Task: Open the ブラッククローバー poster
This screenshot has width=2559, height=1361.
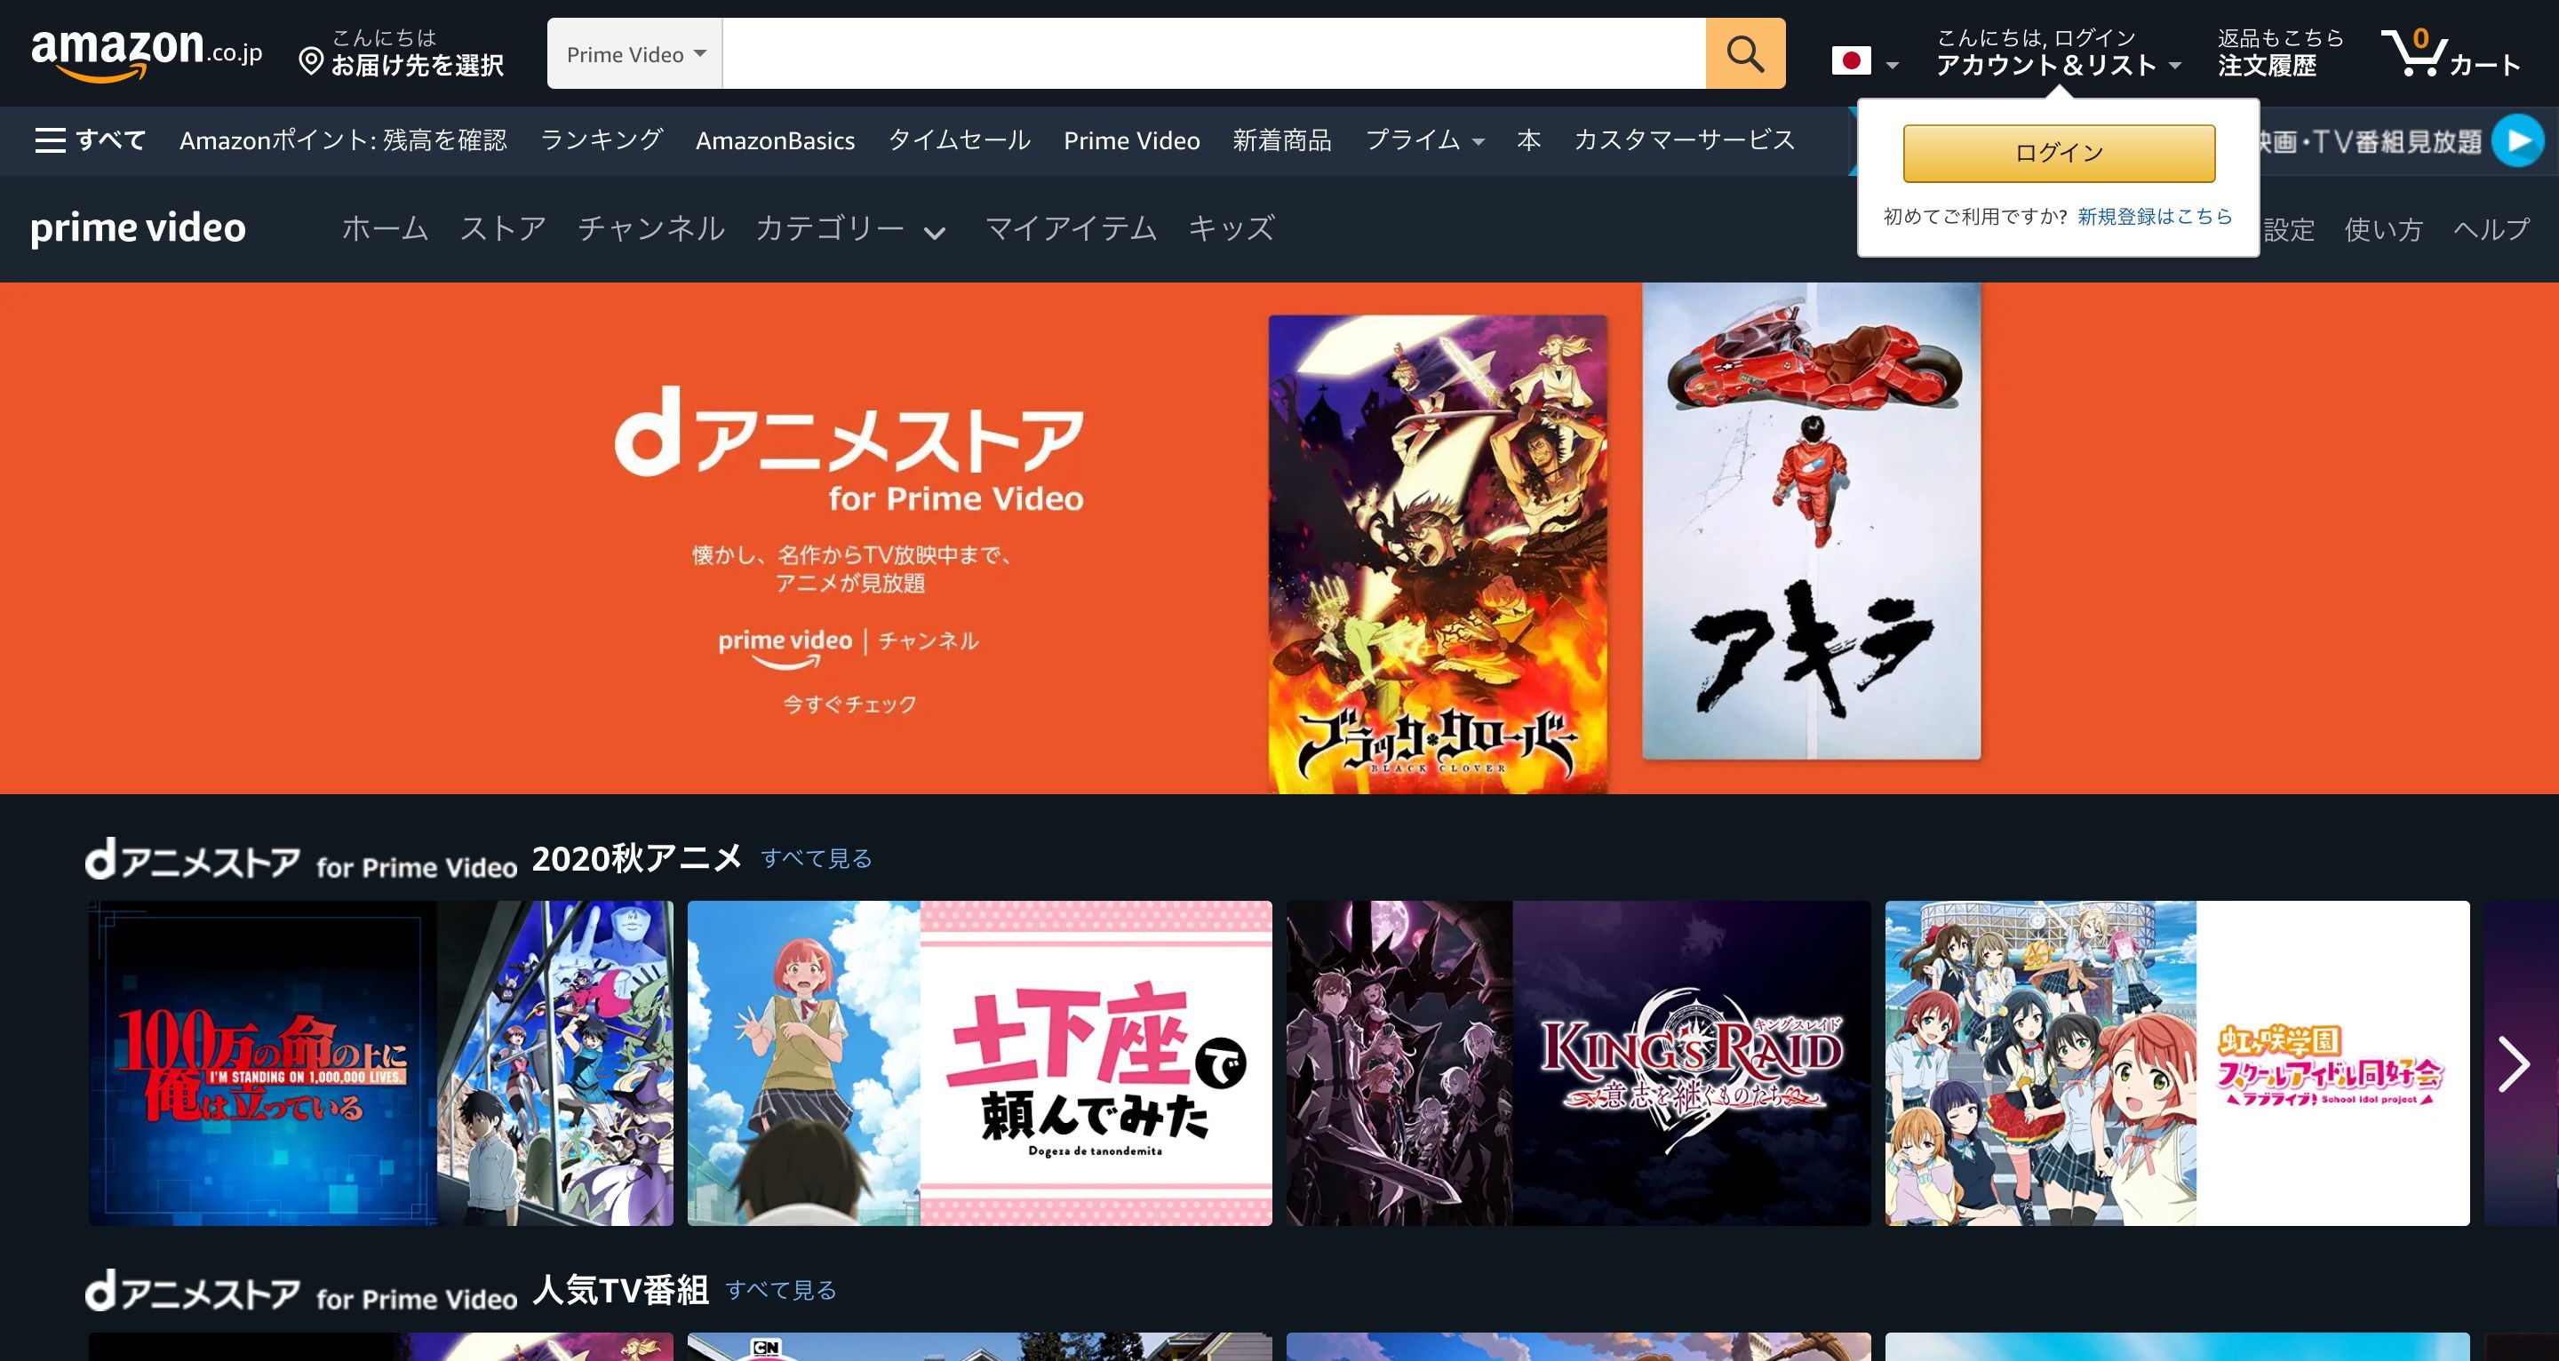Action: click(1438, 554)
